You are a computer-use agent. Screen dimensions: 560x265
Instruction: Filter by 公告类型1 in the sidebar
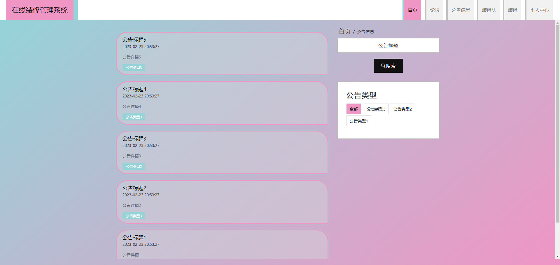click(x=359, y=121)
